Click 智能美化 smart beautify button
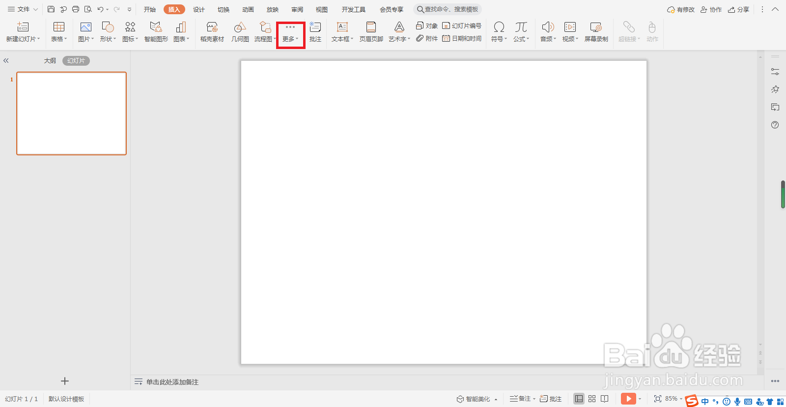Screen dimensions: 786x407 point(477,399)
